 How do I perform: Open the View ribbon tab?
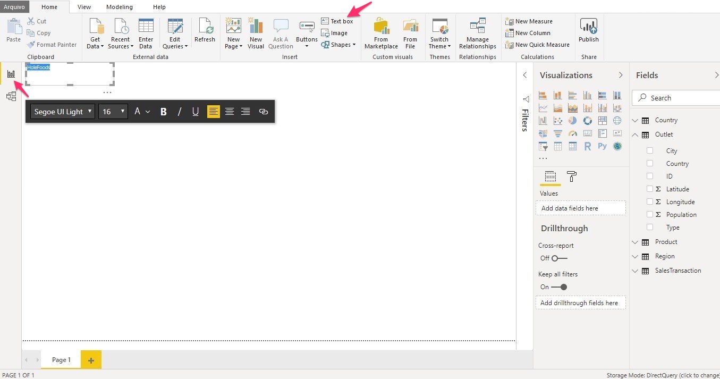[x=84, y=7]
